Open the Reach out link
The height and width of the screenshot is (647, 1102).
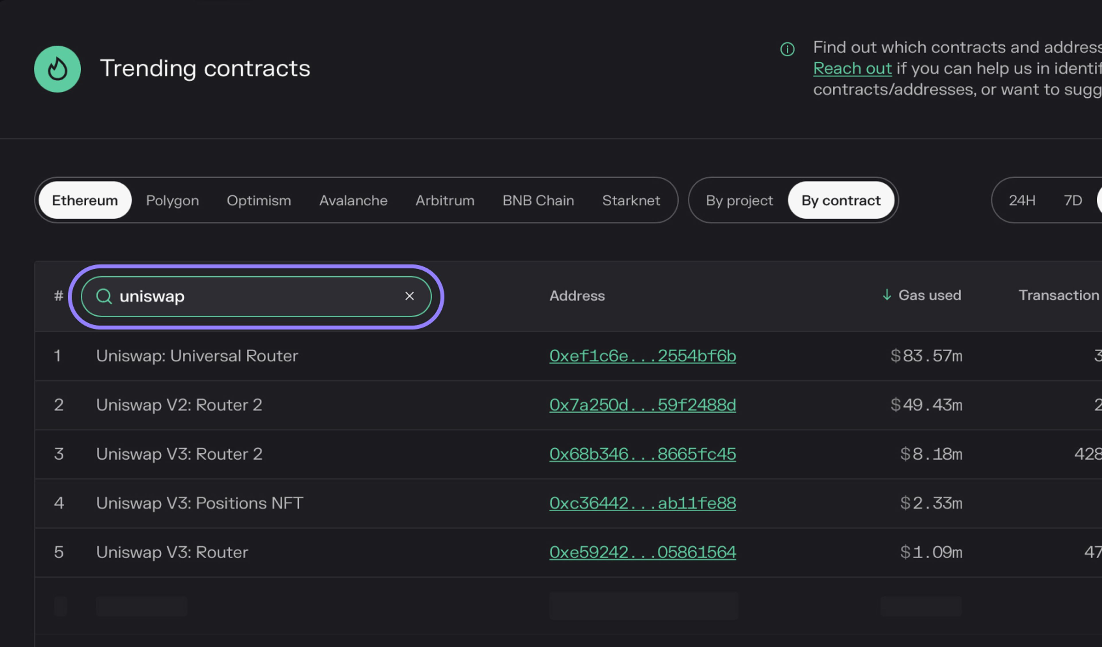[x=852, y=69]
